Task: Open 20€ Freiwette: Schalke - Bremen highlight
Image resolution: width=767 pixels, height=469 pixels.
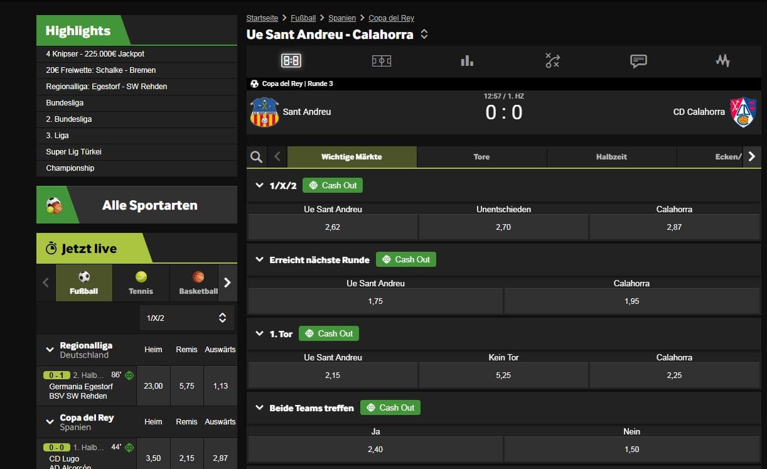Action: click(137, 70)
